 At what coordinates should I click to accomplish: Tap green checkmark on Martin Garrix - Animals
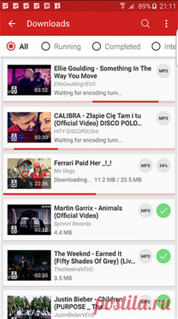[163, 211]
